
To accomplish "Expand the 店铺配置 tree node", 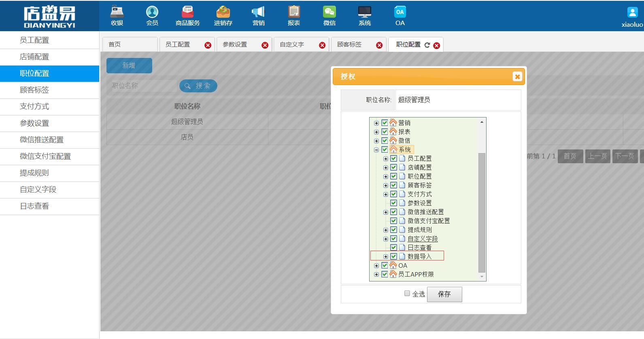I will pos(385,167).
